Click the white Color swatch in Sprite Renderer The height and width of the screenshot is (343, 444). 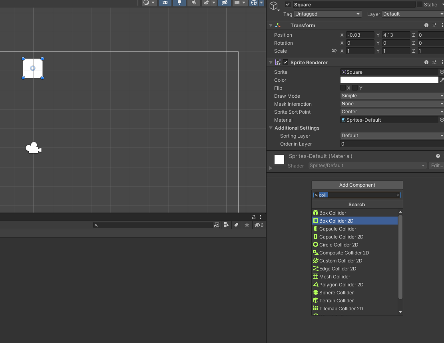[389, 80]
